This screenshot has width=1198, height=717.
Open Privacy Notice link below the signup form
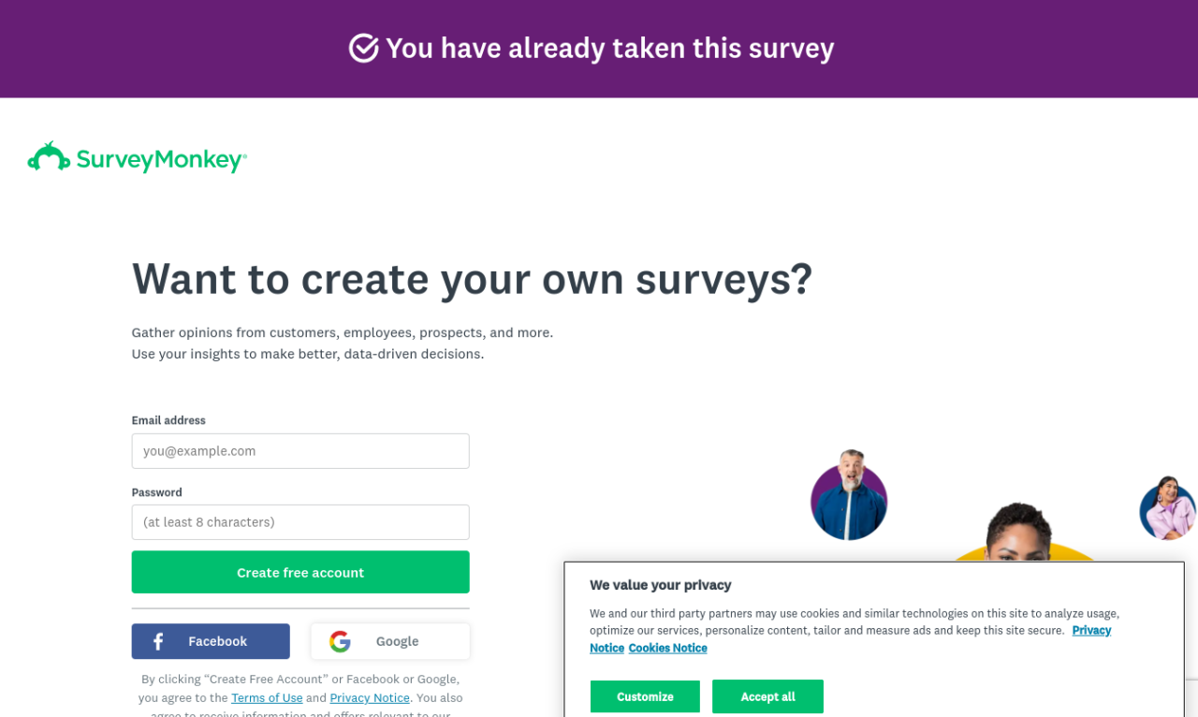[x=370, y=697]
